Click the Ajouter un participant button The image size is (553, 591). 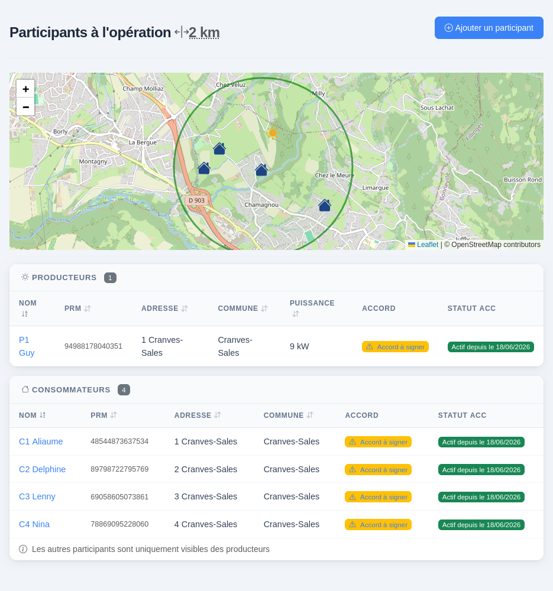[489, 28]
